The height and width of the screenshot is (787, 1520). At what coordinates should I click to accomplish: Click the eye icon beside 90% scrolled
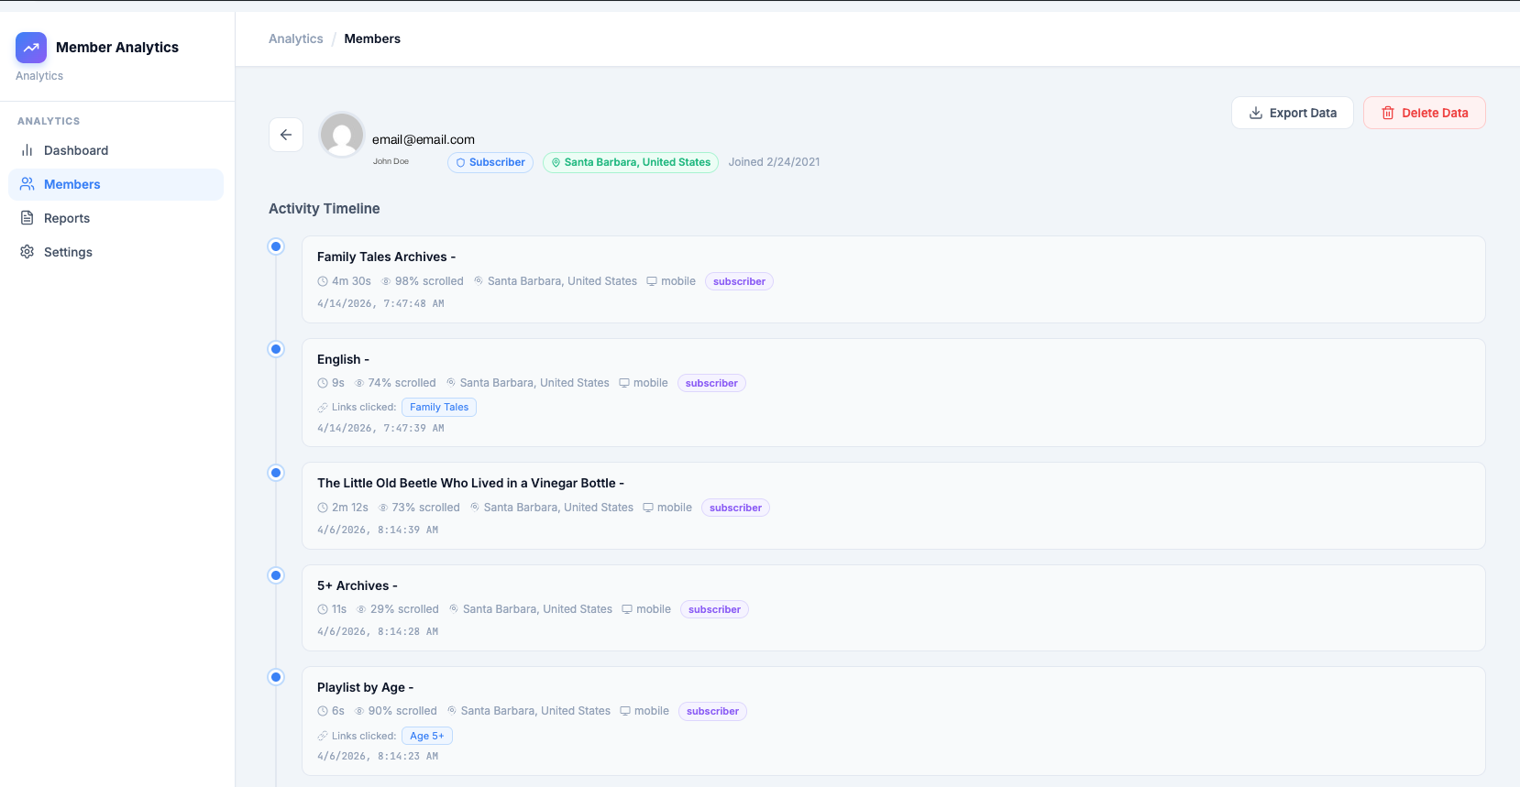point(359,711)
